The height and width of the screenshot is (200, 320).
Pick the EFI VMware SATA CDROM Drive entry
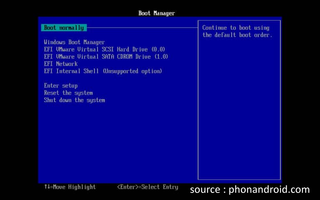click(x=106, y=56)
